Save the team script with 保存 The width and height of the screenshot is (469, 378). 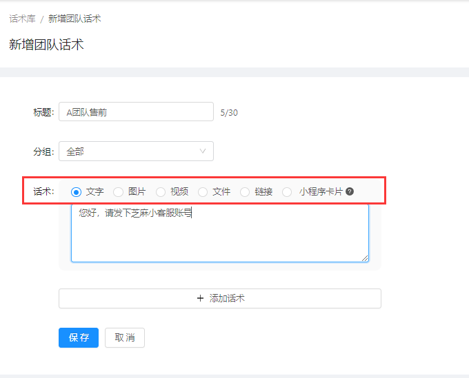coord(79,337)
